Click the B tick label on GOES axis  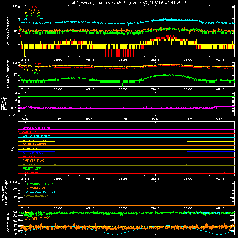16,93
